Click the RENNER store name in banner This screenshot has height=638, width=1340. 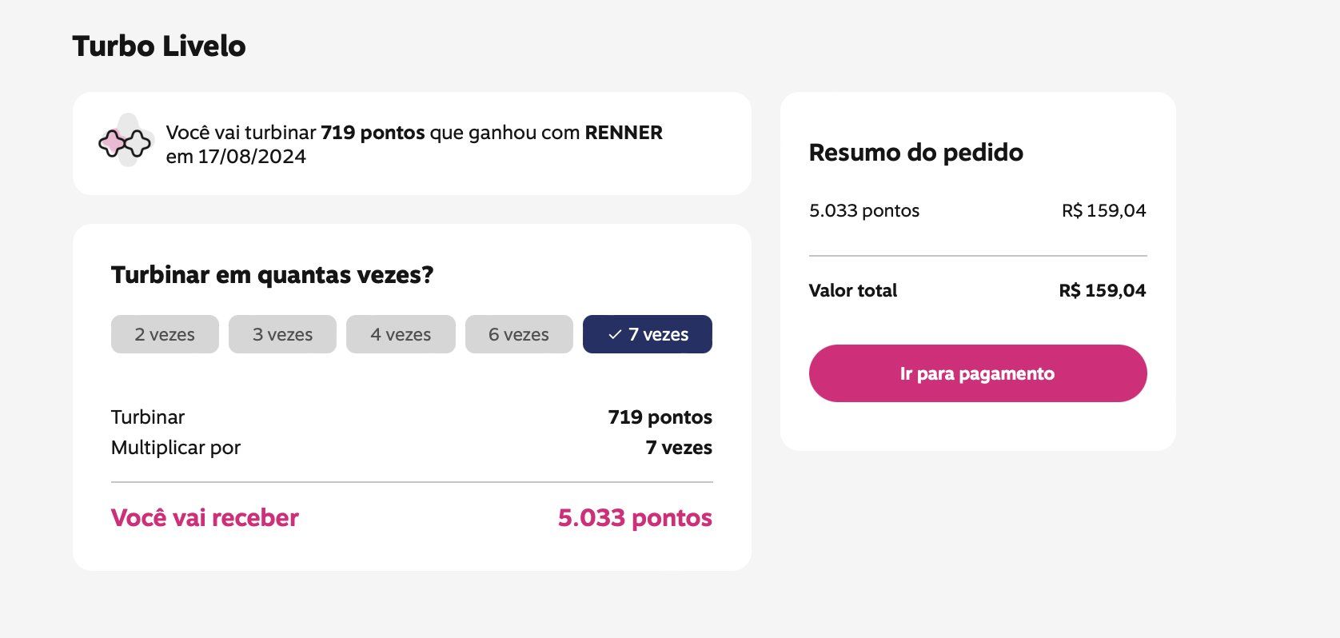tap(624, 133)
